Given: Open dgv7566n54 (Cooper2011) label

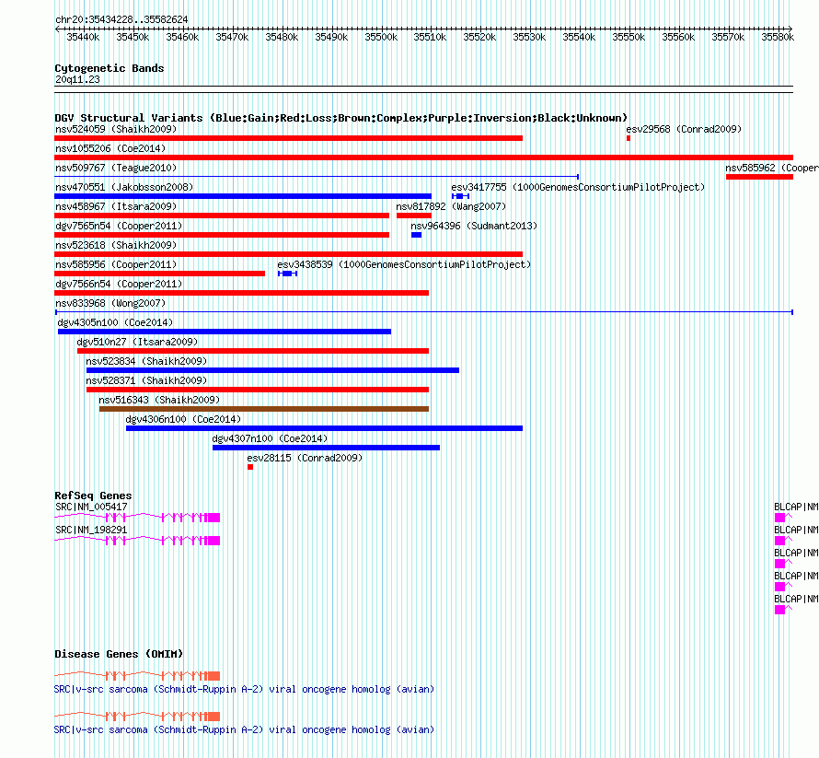Looking at the screenshot, I should click(119, 284).
